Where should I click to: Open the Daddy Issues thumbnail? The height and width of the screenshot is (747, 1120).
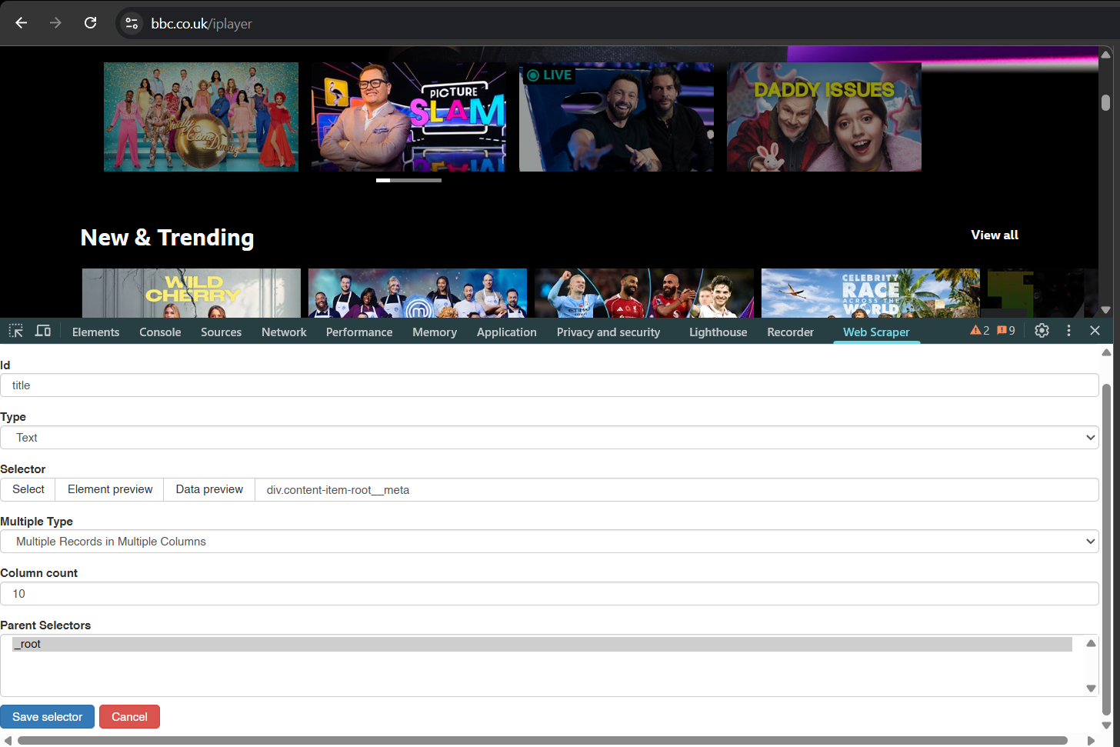[x=824, y=117]
